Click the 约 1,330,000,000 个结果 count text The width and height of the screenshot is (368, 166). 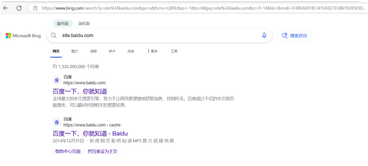76,67
